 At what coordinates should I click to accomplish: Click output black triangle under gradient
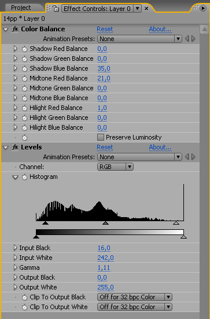36,237
